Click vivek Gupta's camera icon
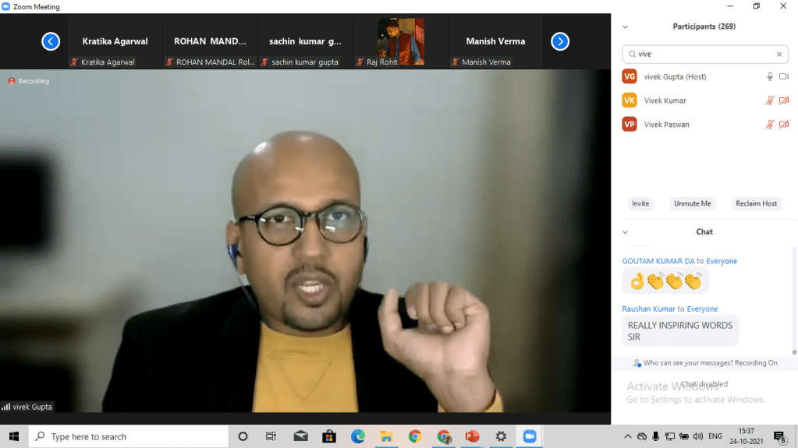Image resolution: width=798 pixels, height=448 pixels. click(x=784, y=76)
